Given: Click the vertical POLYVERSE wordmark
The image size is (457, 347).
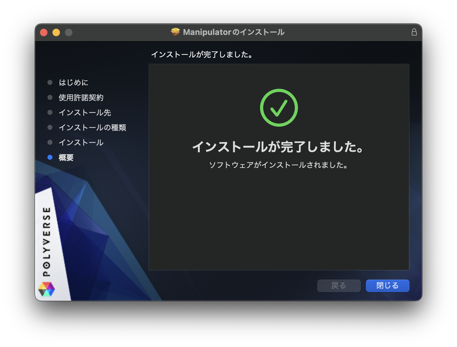Looking at the screenshot, I should tap(47, 241).
